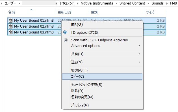The width and height of the screenshot is (178, 112).
Task: Open breadcrumb dropdown arrow after ユーザー
Action: (x=19, y=3)
